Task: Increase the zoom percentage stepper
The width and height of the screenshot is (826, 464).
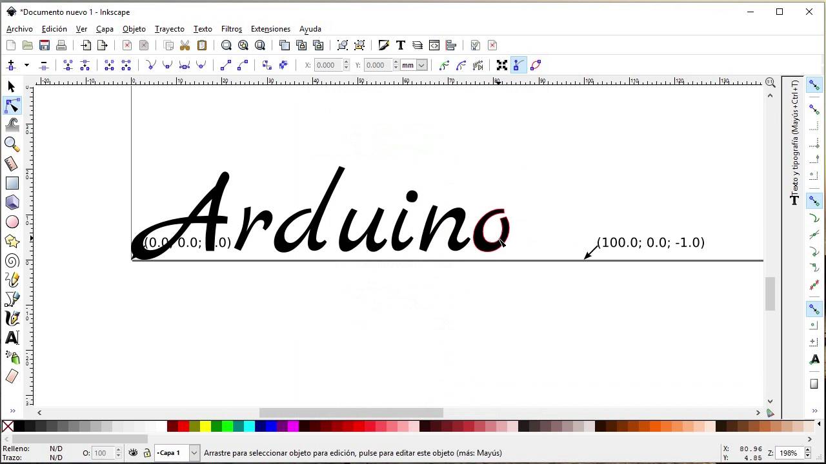Action: (x=807, y=450)
